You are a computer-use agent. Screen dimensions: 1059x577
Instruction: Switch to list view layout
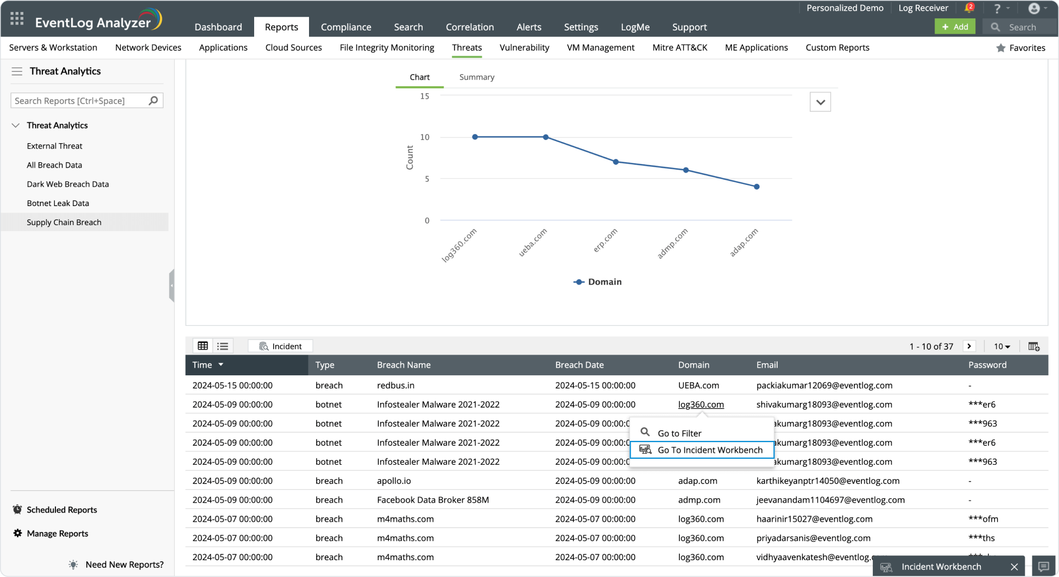click(x=223, y=346)
